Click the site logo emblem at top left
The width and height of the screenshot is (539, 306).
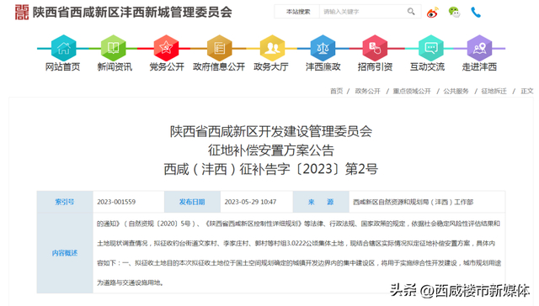coord(22,13)
